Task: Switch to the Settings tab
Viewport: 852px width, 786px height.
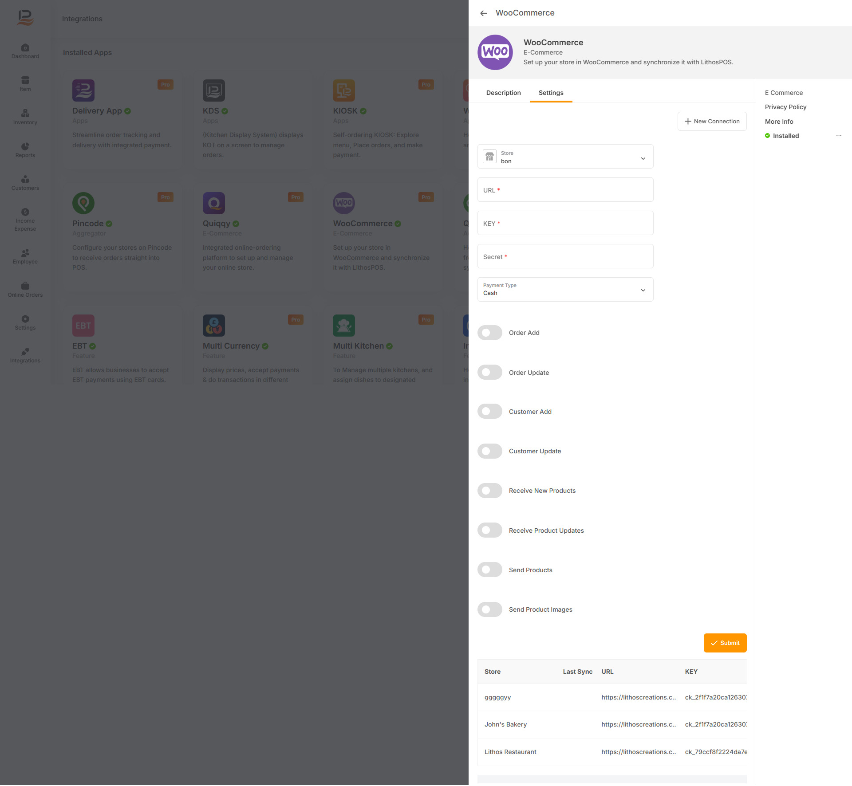Action: (551, 93)
